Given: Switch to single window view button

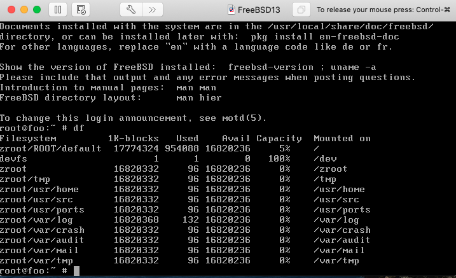Looking at the screenshot, I should 301,10.
